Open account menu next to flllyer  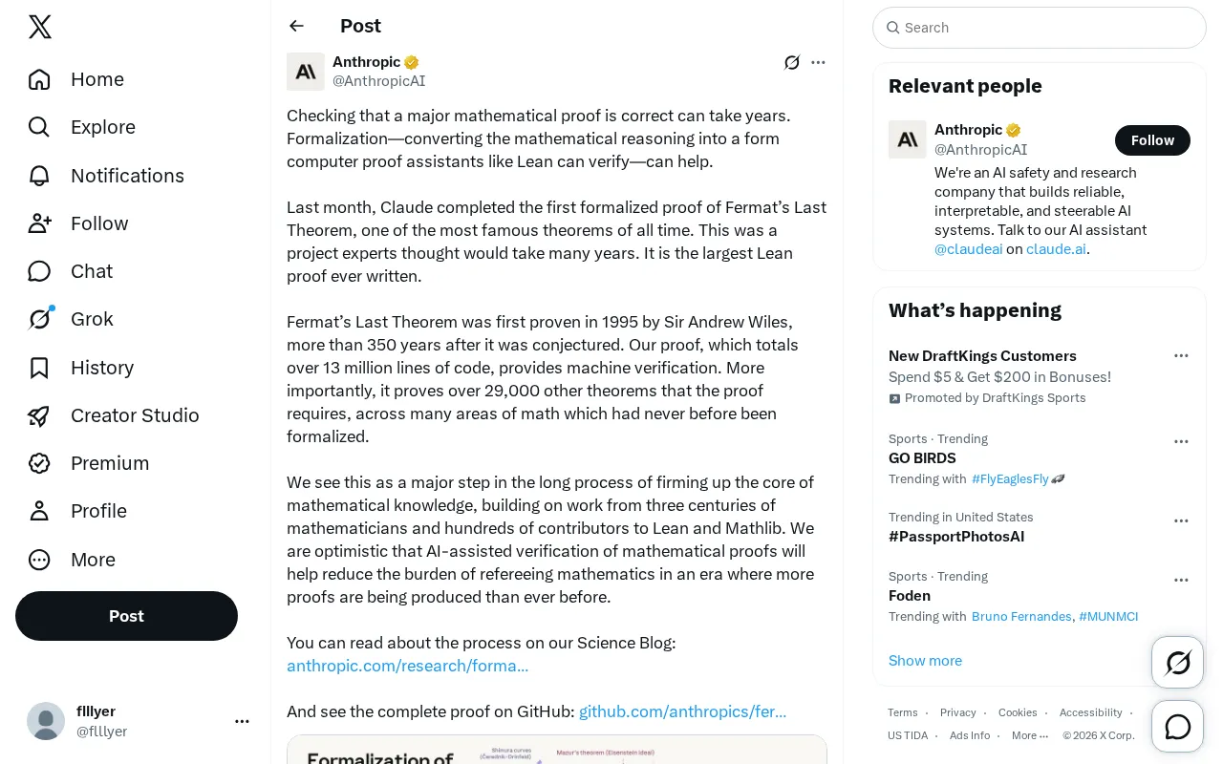tap(242, 722)
